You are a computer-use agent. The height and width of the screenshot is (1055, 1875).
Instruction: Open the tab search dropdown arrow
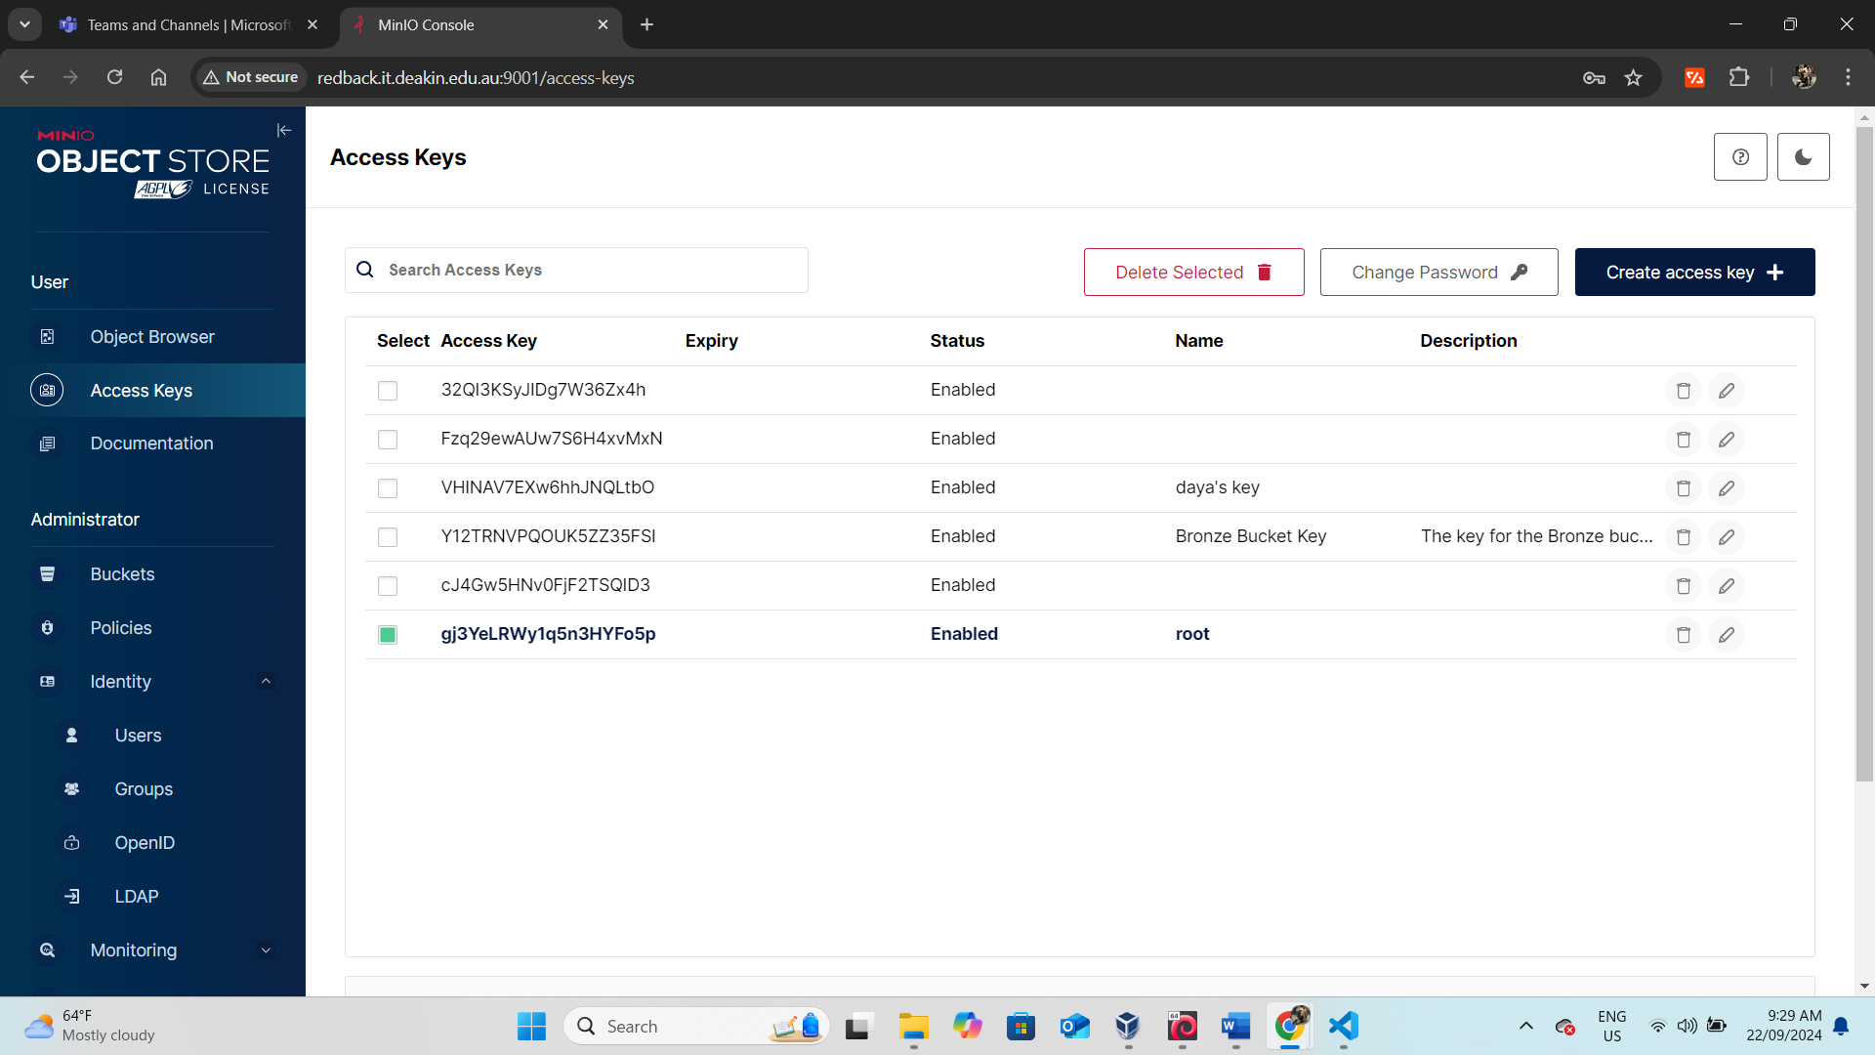[x=24, y=24]
